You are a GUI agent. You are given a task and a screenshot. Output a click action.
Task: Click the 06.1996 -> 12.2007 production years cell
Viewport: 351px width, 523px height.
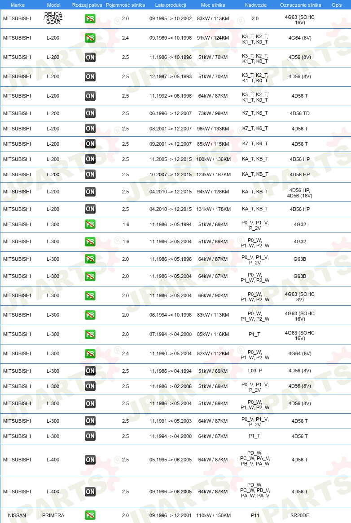coord(171,113)
